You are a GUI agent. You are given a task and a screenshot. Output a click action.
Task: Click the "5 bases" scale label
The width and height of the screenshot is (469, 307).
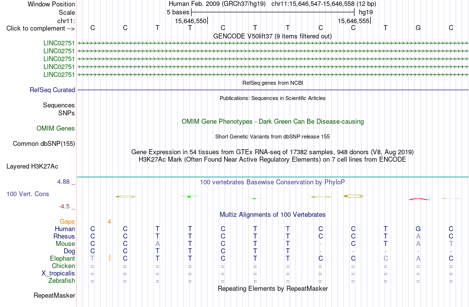click(x=178, y=12)
